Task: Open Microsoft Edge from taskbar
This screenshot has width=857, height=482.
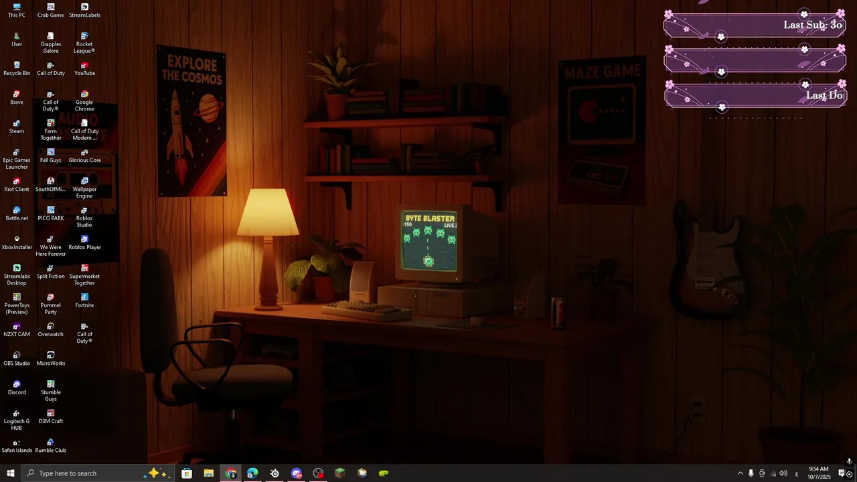Action: [252, 473]
